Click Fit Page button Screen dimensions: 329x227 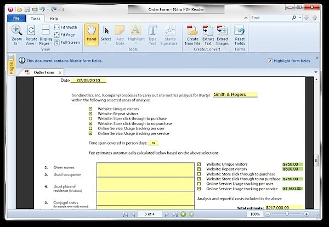click(65, 35)
